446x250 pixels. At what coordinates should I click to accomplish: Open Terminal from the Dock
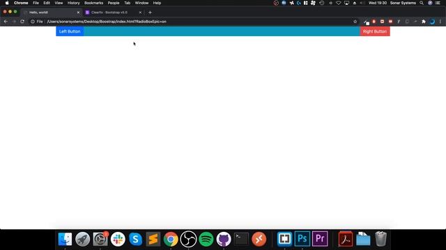(242, 239)
